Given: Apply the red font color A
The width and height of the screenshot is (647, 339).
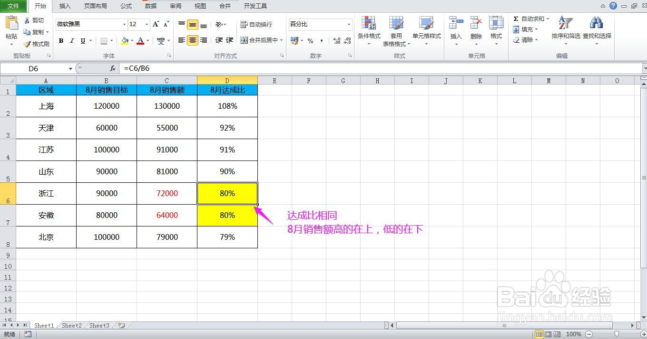Looking at the screenshot, I should [140, 41].
